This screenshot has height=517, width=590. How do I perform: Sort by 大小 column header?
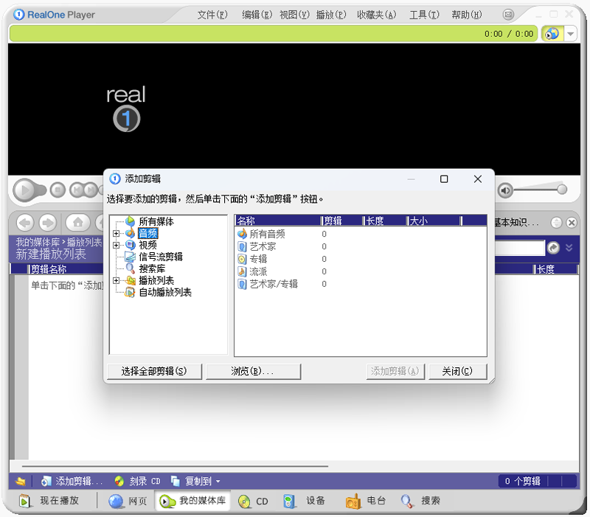(x=434, y=221)
